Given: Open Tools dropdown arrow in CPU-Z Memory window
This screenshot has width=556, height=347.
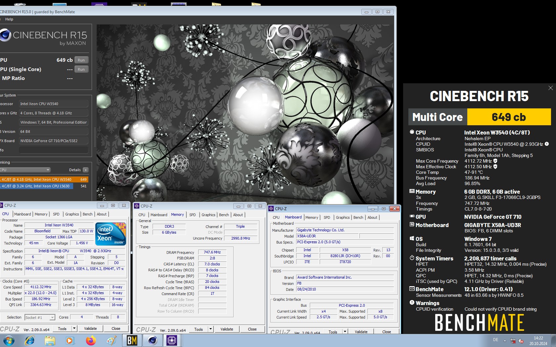Looking at the screenshot, I should pyautogui.click(x=211, y=329).
